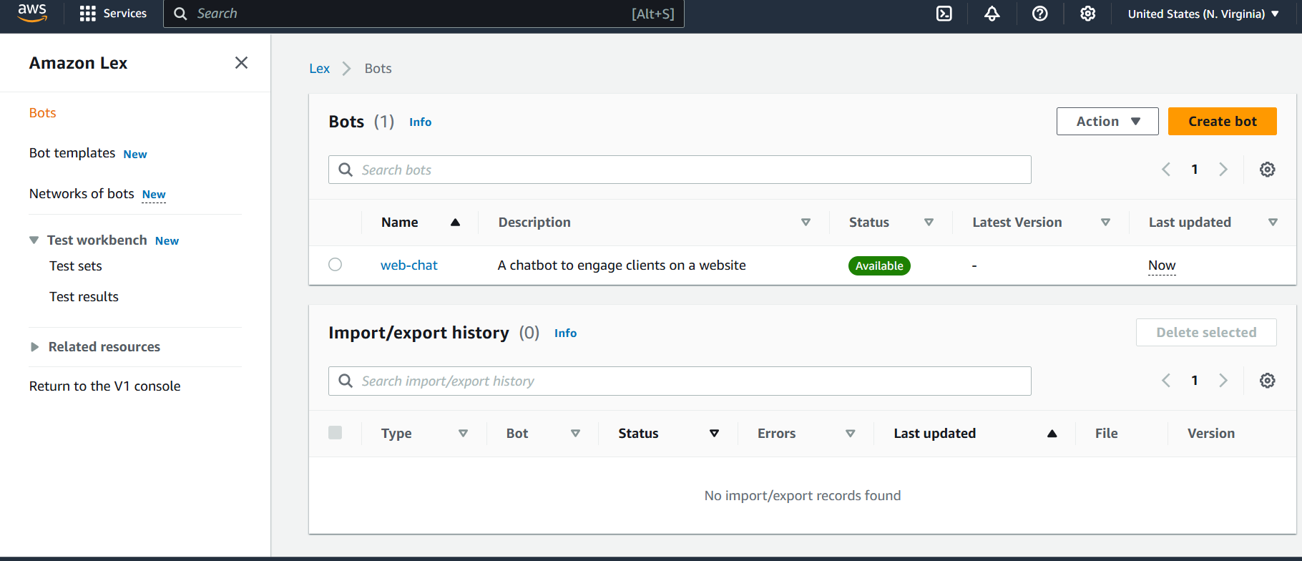This screenshot has height=561, width=1302.
Task: Sort bots by Status column arrow
Action: tap(929, 223)
